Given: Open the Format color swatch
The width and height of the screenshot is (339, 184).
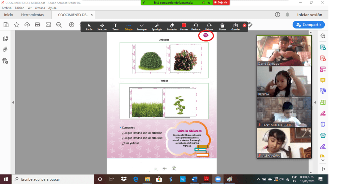Looking at the screenshot, I should 184,27.
